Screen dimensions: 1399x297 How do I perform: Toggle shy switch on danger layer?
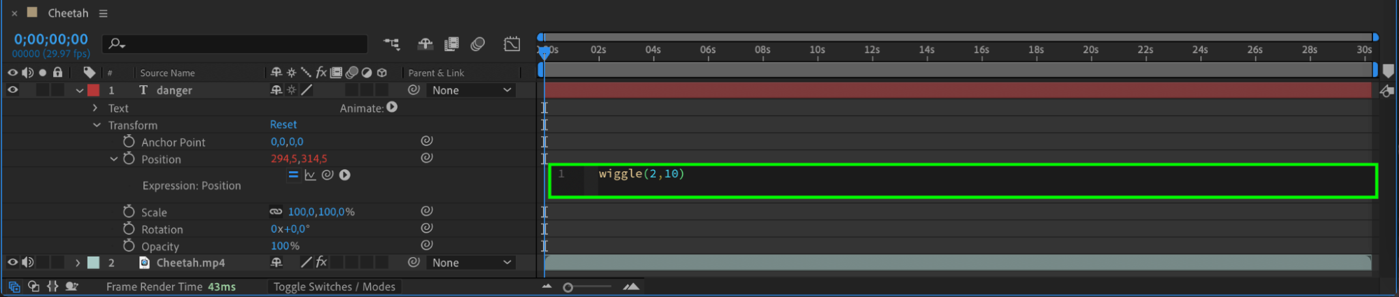pyautogui.click(x=276, y=89)
